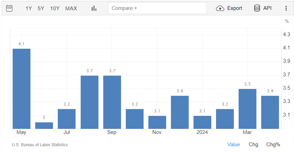Viewport: 294px width, 152px height.
Task: Open the chart type bar icon
Action: pyautogui.click(x=94, y=8)
